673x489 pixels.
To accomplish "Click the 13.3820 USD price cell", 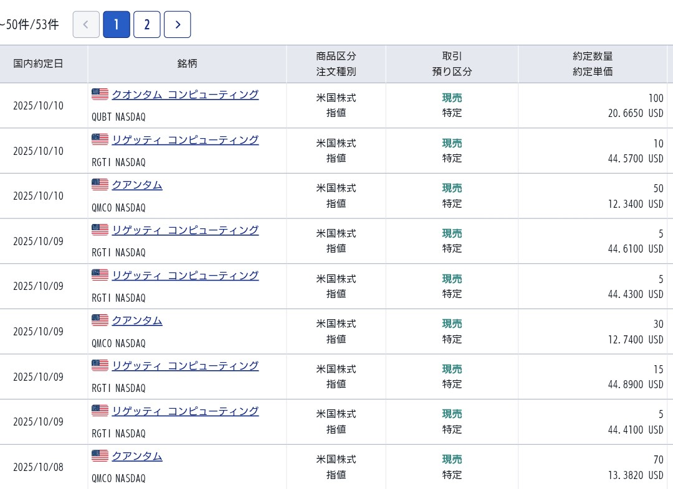I will click(636, 475).
